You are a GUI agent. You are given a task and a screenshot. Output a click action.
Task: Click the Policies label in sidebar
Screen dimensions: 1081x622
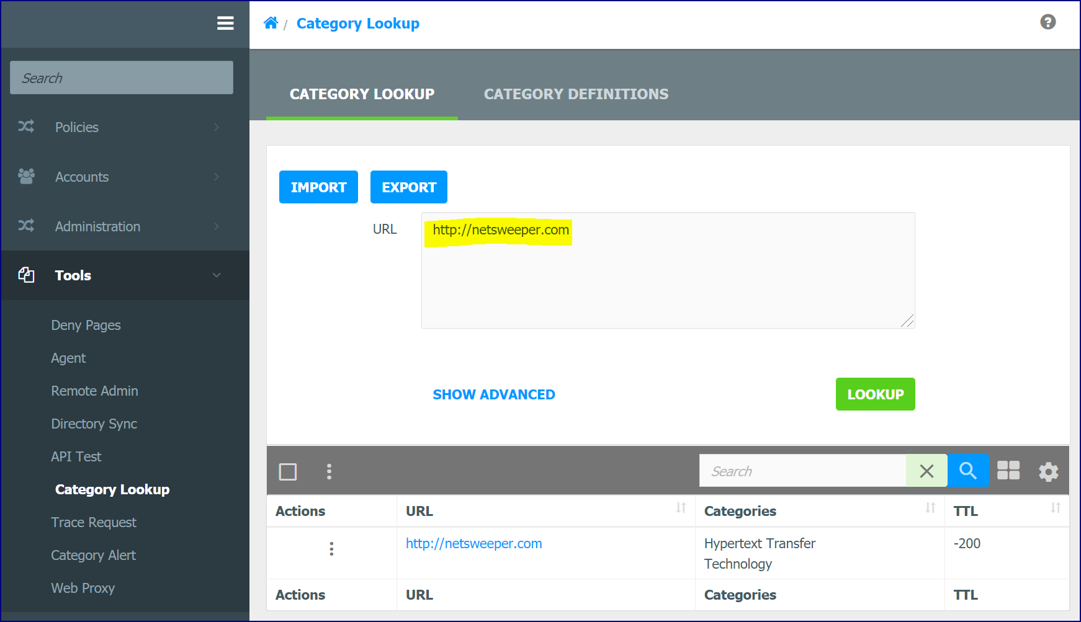tap(77, 127)
